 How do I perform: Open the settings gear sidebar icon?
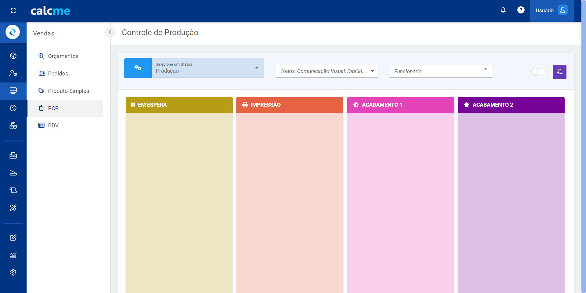click(x=13, y=273)
